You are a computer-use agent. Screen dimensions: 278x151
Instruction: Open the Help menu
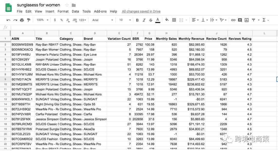tap(114, 11)
